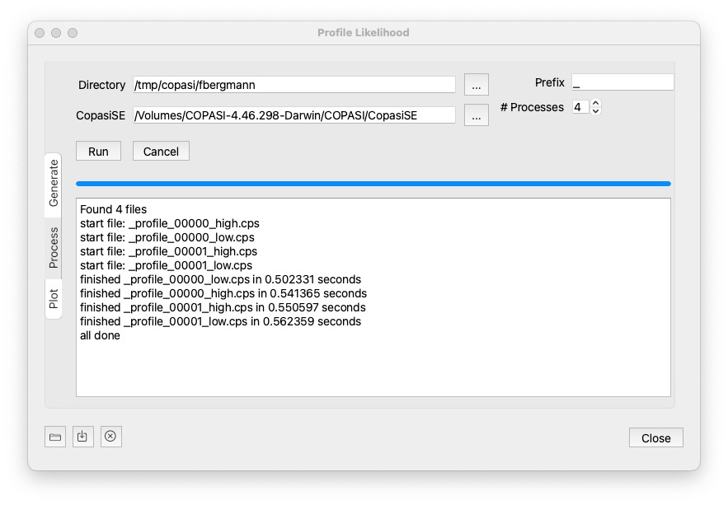Click the Cancel button
Image resolution: width=728 pixels, height=505 pixels.
pyautogui.click(x=161, y=152)
